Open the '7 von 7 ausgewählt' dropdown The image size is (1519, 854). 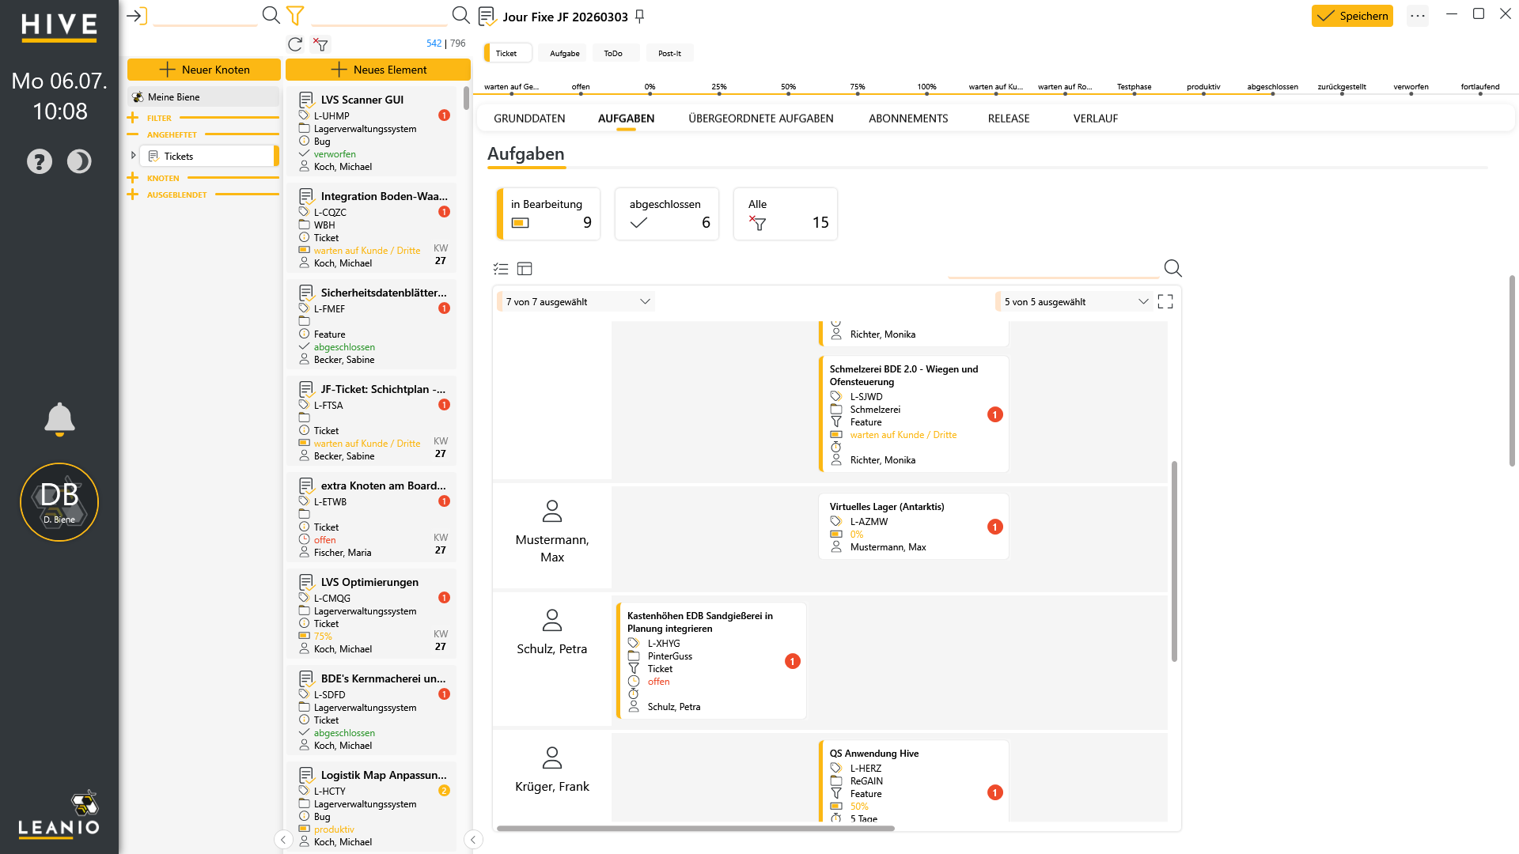point(576,301)
